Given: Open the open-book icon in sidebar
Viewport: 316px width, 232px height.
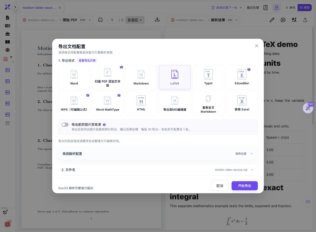Looking at the screenshot, I should 8,42.
